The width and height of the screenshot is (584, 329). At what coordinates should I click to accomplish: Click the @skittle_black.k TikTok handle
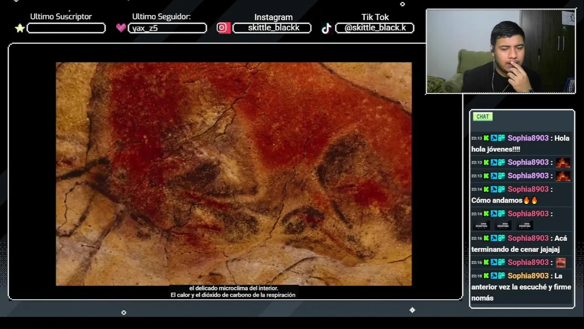click(375, 28)
